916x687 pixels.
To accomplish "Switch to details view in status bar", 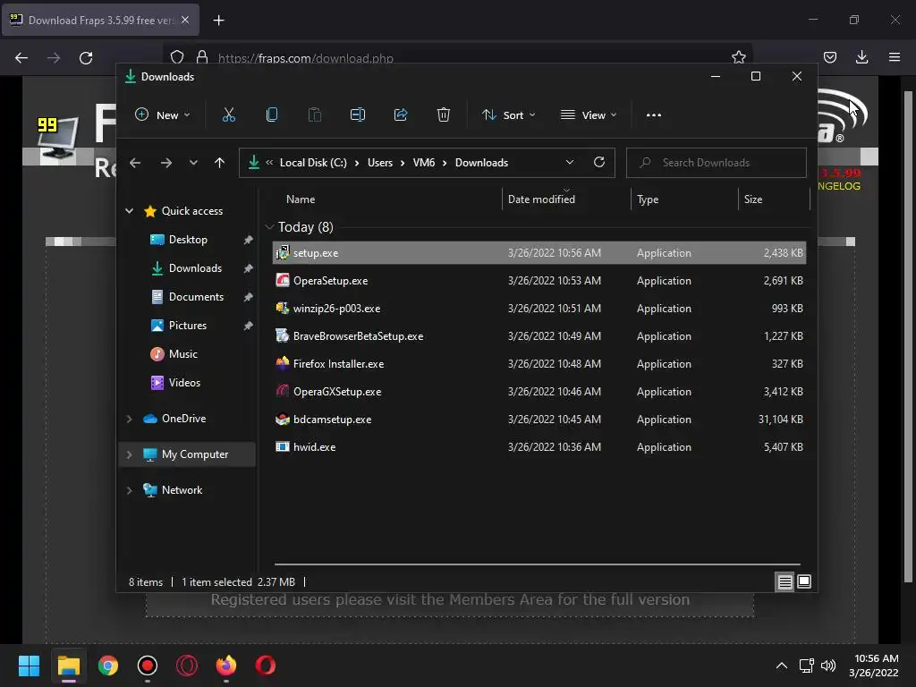I will (x=785, y=581).
